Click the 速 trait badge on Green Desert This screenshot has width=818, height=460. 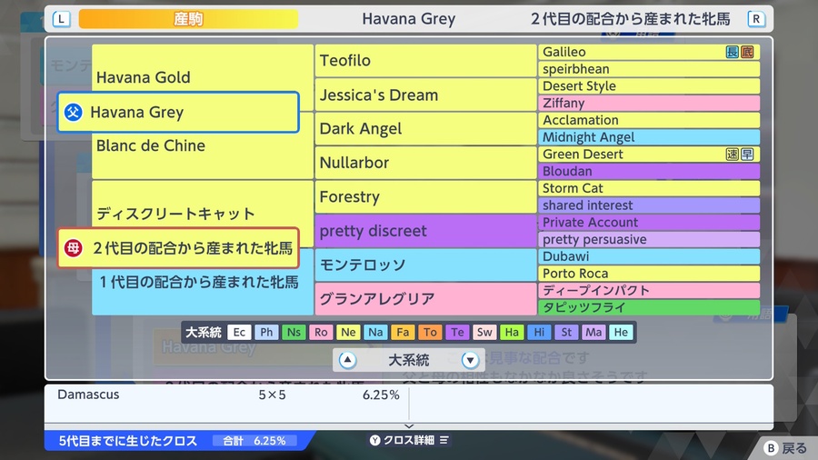tap(733, 155)
